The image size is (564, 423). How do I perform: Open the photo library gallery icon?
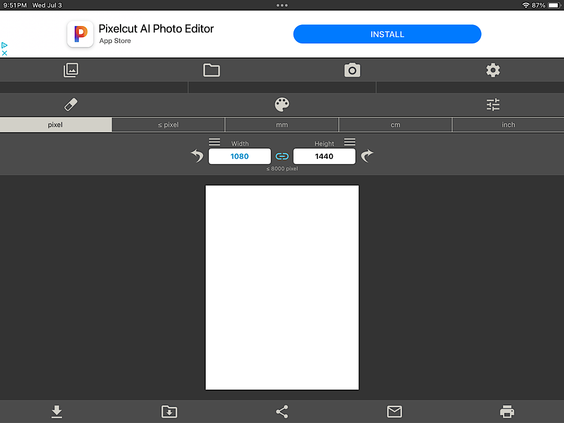point(70,70)
